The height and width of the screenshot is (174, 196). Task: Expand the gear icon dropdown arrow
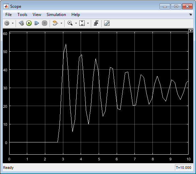click(x=13, y=23)
